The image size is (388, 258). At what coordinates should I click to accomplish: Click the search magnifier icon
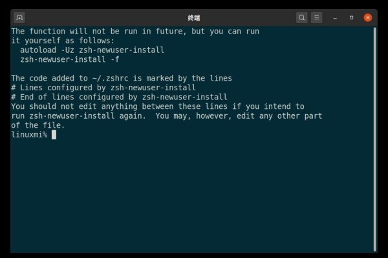point(302,17)
